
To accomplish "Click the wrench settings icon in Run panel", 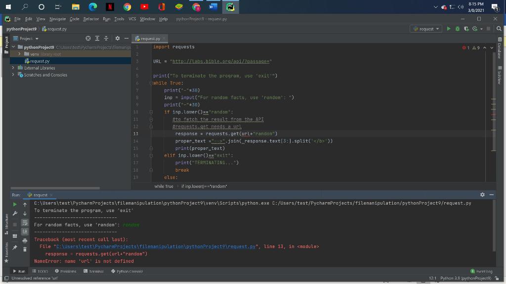I will click(x=15, y=213).
